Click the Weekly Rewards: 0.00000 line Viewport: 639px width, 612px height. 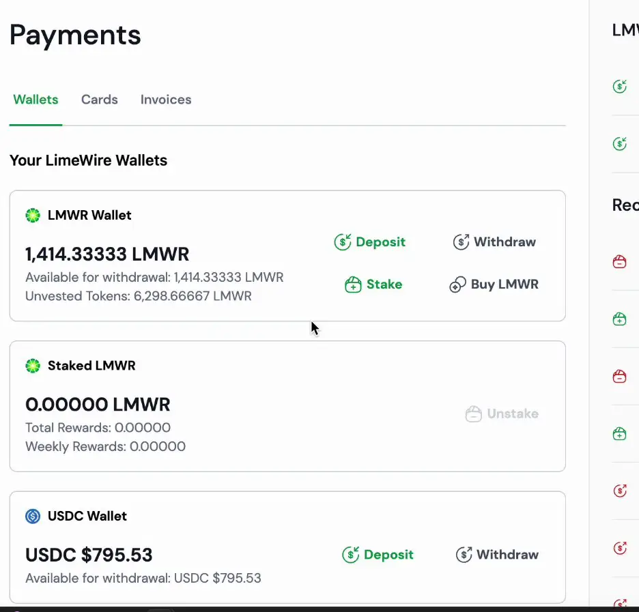(106, 446)
